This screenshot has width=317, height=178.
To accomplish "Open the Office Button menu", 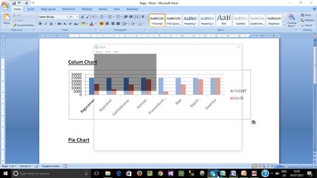I will tap(5, 5).
